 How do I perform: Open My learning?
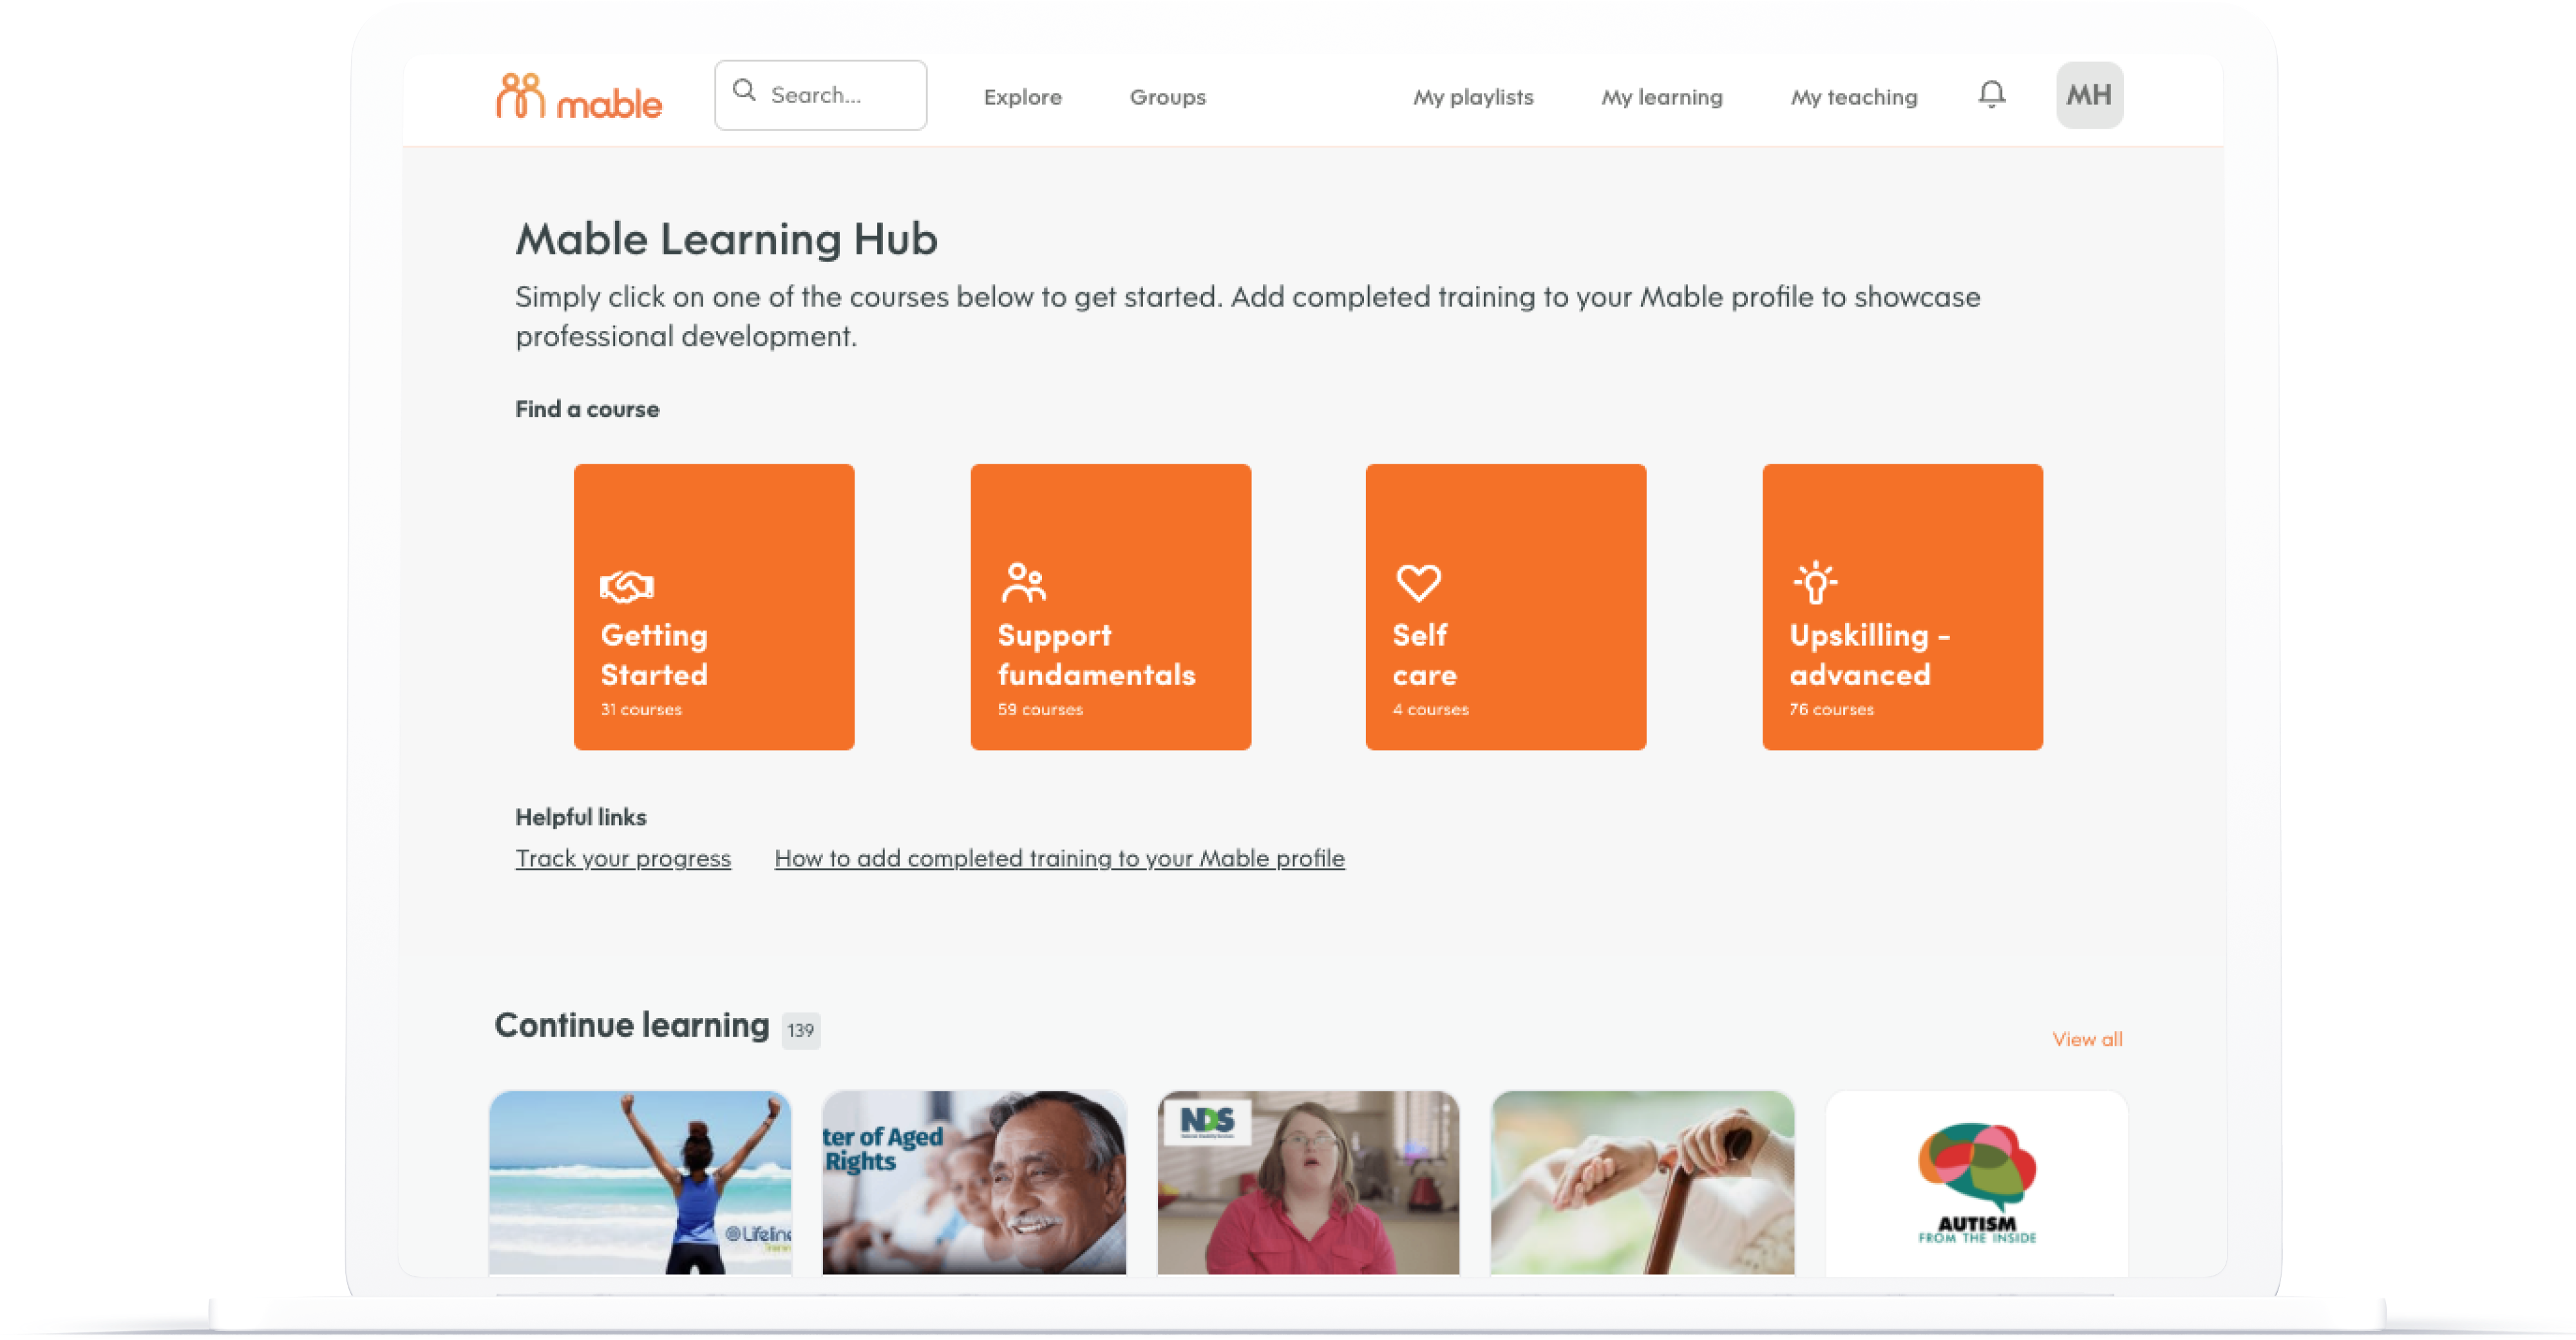point(1661,97)
